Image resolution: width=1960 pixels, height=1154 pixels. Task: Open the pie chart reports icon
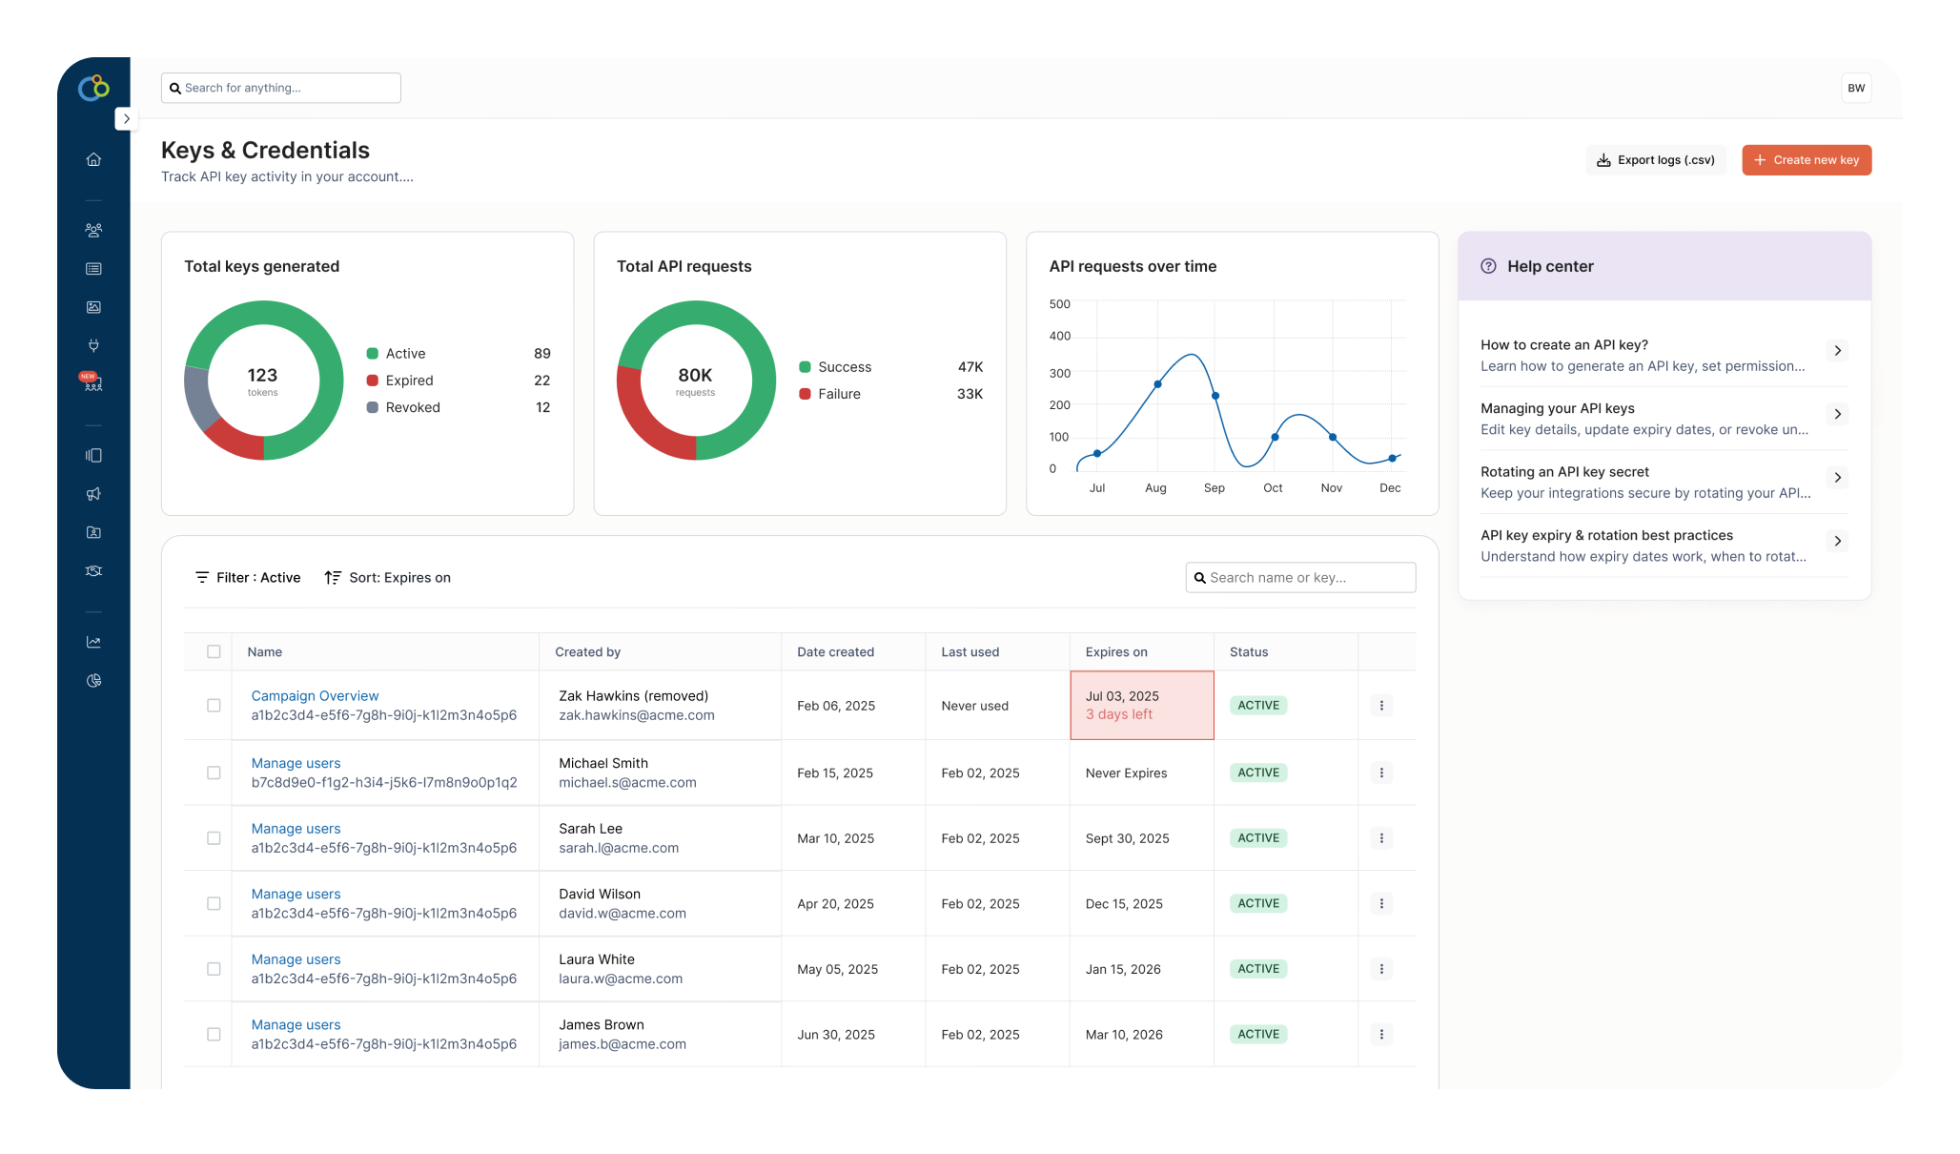93,680
